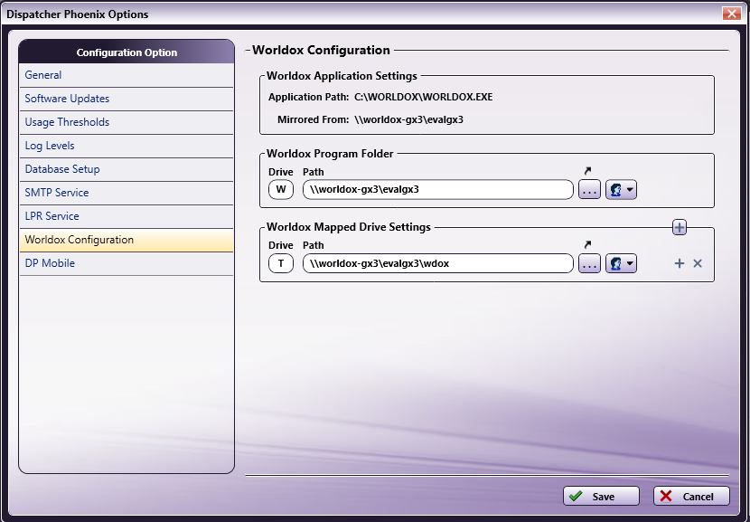
Task: Browse for the Mapped Drive T path
Action: pos(589,263)
